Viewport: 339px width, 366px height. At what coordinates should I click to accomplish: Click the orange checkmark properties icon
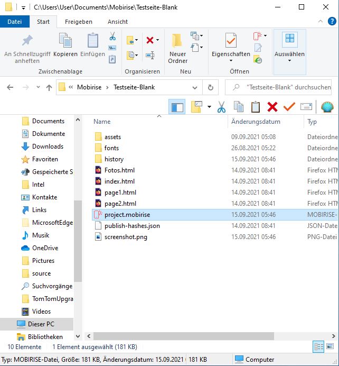[289, 107]
